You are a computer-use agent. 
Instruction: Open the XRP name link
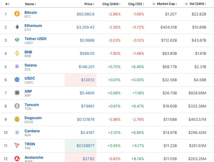pyautogui.click(x=28, y=91)
